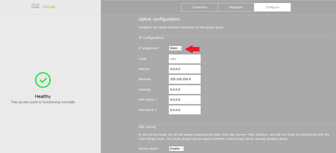
Task: Click the IP configuration section heading
Action: [x=151, y=38]
